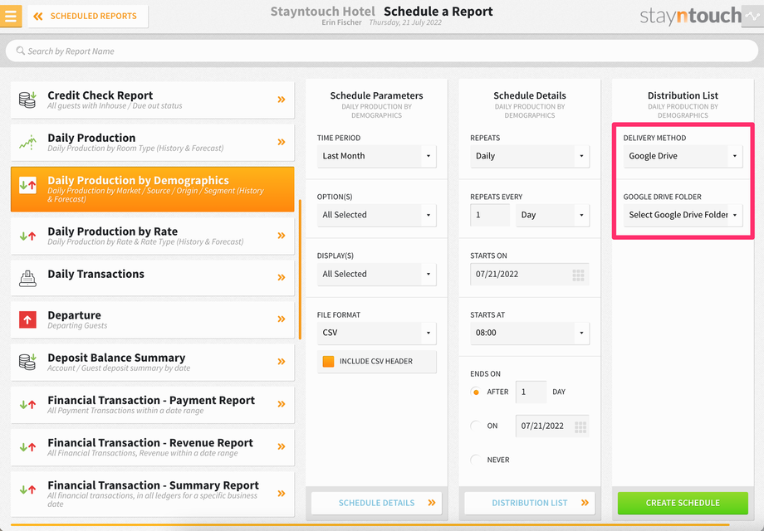This screenshot has width=764, height=531.
Task: Select the Never ends radio button
Action: 476,460
